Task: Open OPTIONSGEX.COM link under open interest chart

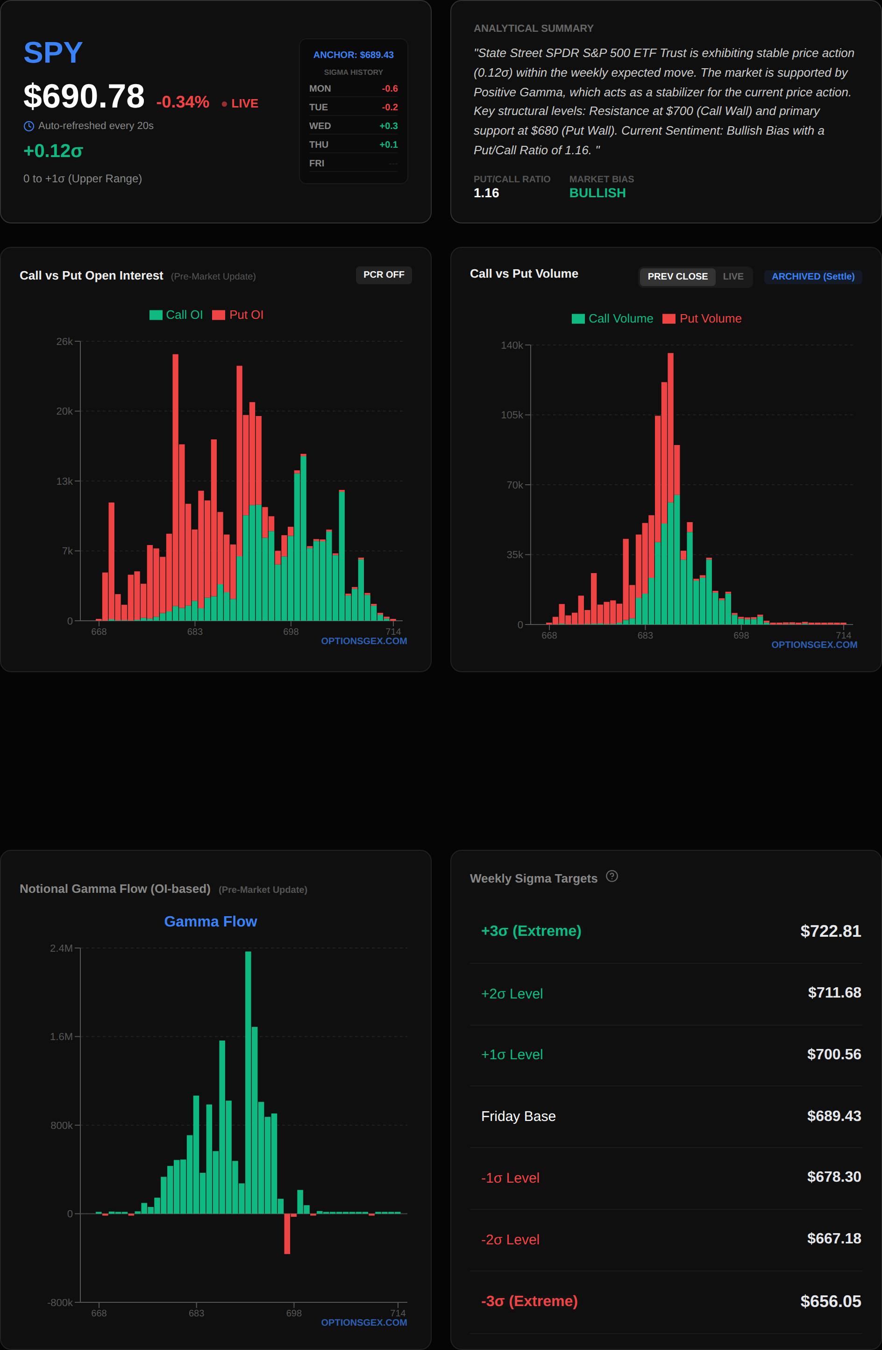Action: (364, 641)
